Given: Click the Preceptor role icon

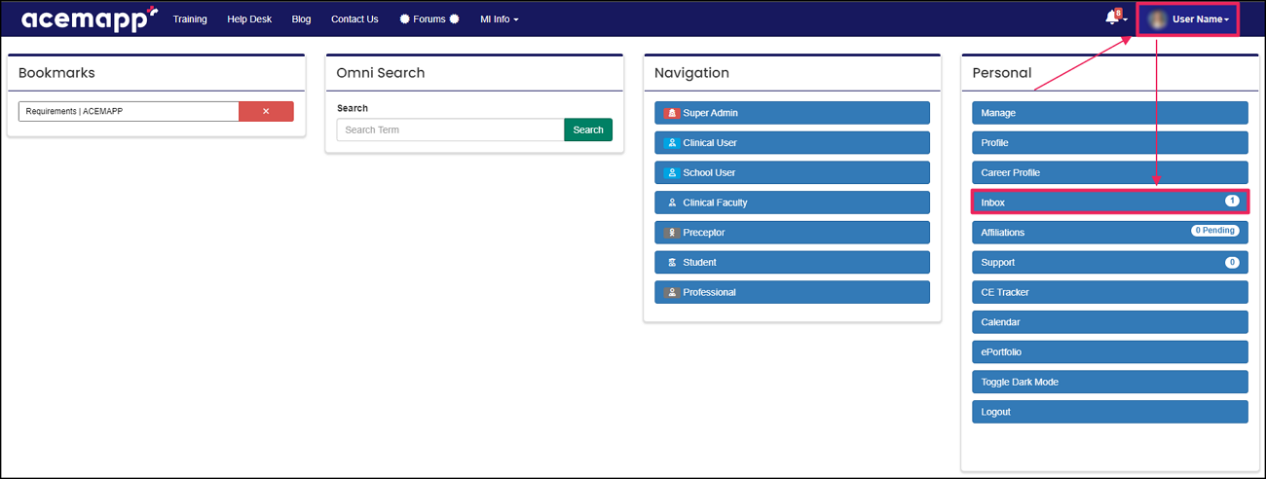Looking at the screenshot, I should [x=671, y=233].
